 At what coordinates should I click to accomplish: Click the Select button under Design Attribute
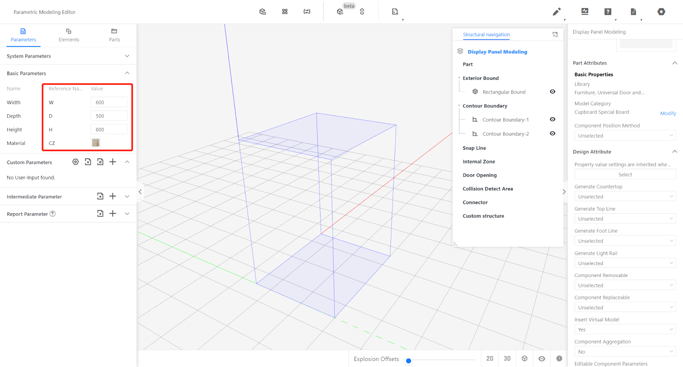click(625, 174)
